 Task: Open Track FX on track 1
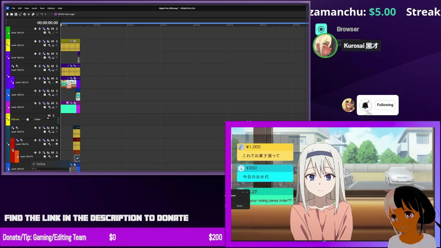(x=48, y=29)
